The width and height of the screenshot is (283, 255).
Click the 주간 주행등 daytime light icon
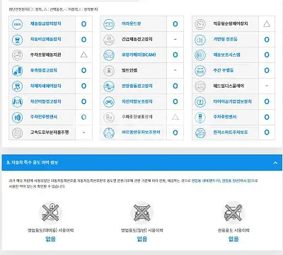pos(200,71)
